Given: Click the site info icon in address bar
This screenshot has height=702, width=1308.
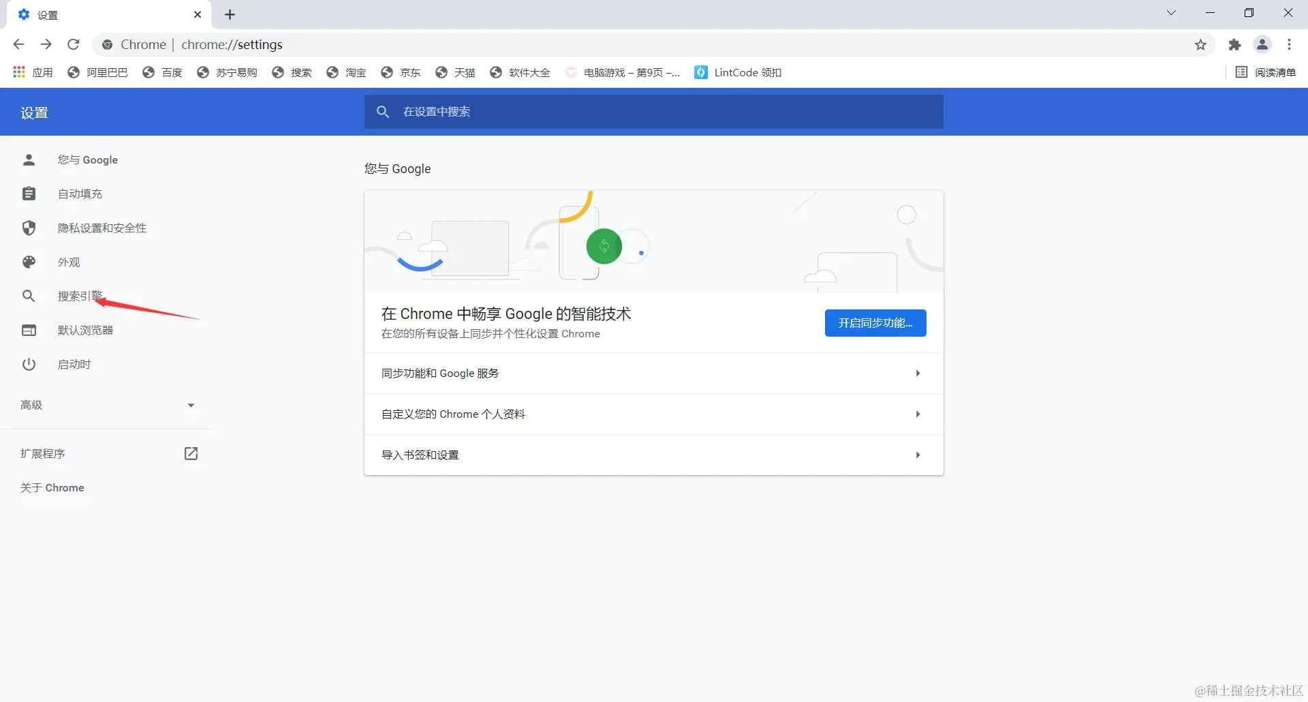Looking at the screenshot, I should tap(107, 44).
